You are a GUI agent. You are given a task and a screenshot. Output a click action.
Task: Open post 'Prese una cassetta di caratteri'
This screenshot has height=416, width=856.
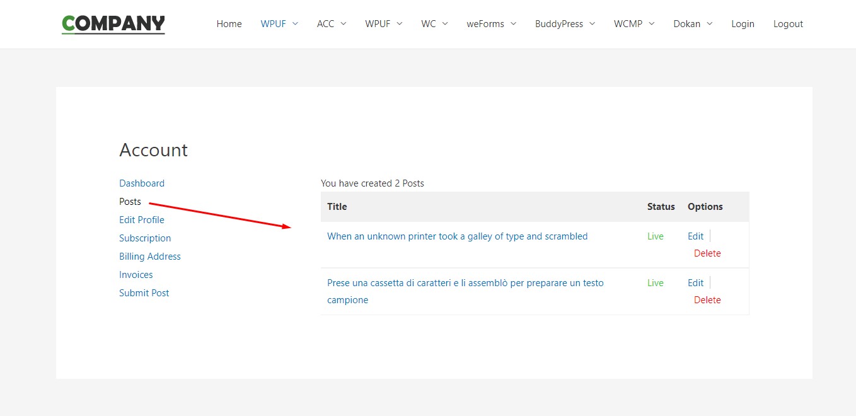coord(465,291)
